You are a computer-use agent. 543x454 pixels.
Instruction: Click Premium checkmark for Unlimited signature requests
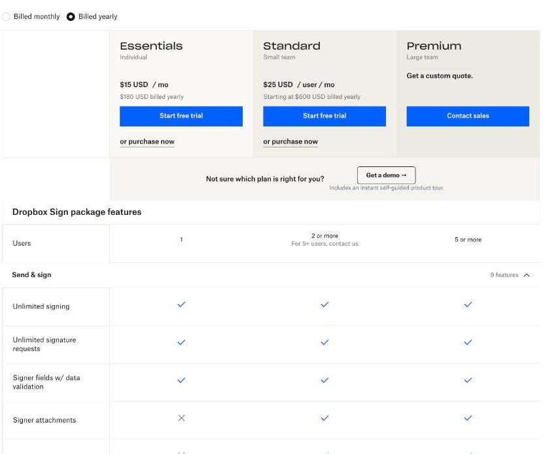[x=468, y=343]
